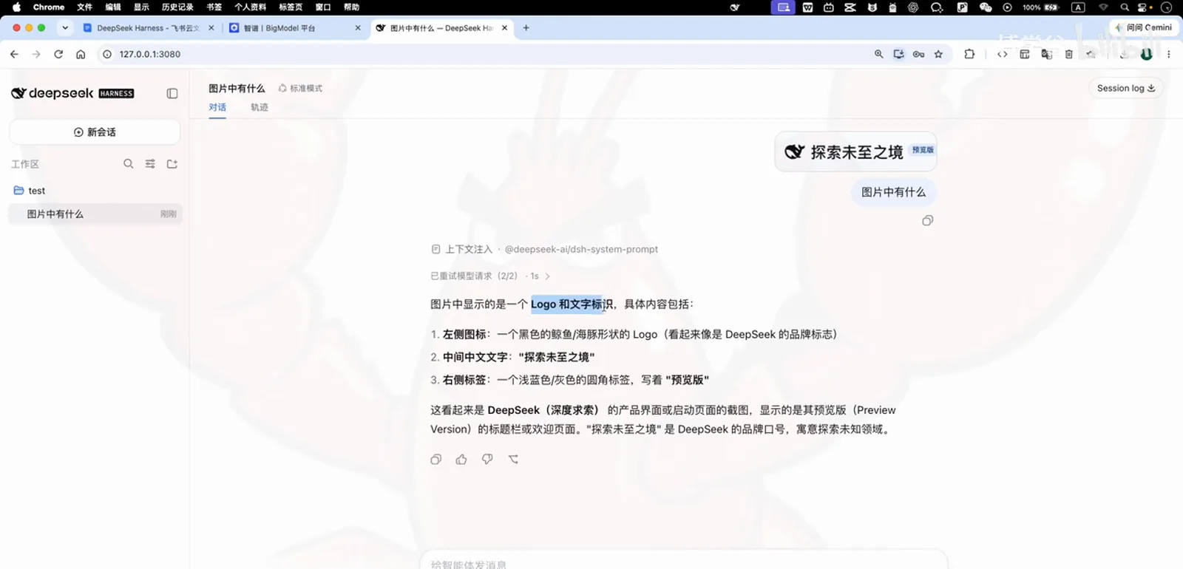
Task: Toggle the 标准模式 mode indicator
Action: point(300,88)
